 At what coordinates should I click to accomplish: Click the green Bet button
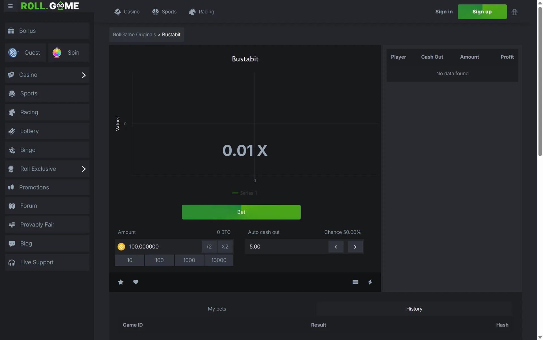(x=241, y=212)
